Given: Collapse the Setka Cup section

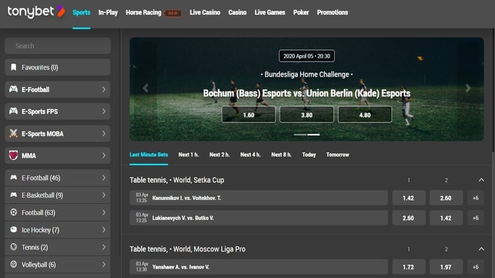Looking at the screenshot, I should point(481,180).
